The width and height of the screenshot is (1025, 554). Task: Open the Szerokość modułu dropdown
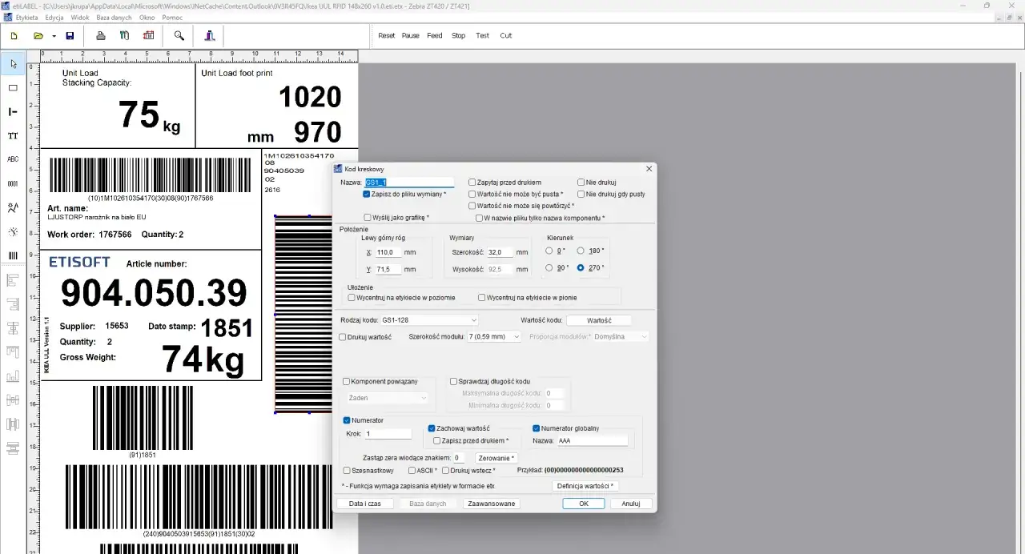pos(495,337)
